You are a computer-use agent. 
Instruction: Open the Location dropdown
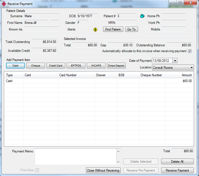tap(192, 68)
